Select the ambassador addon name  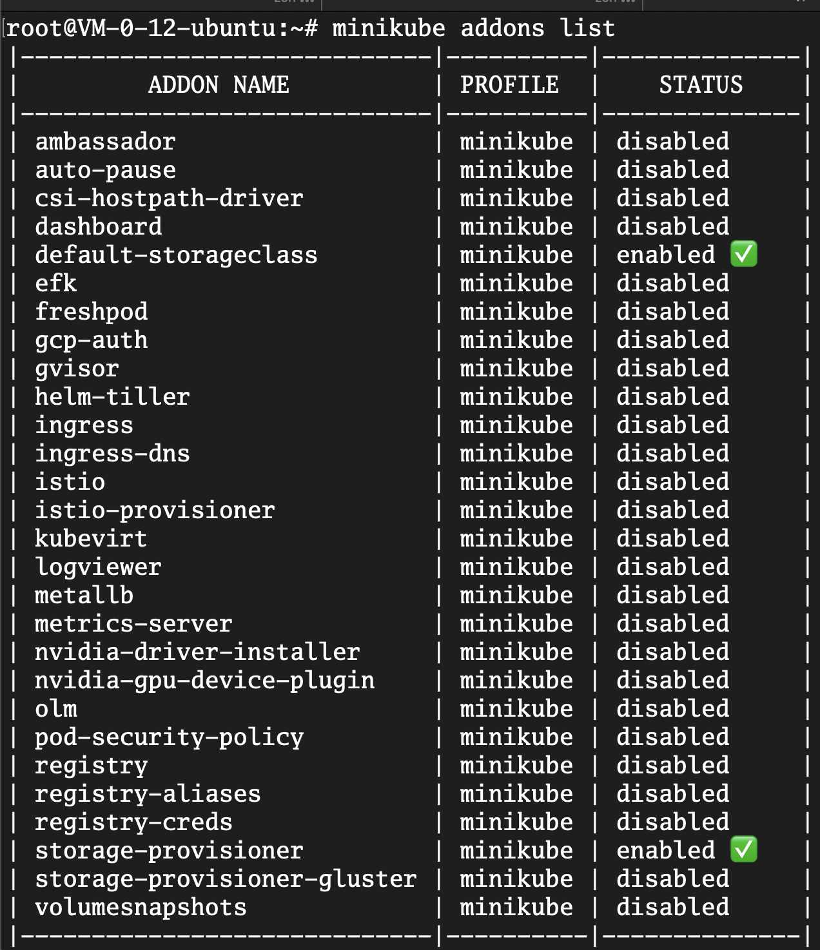[x=105, y=142]
